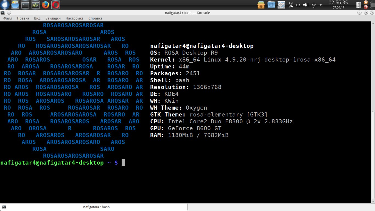Click the white 'nafigatar4@nafigatar4-desktop' header text
The image size is (375, 211).
tap(202, 46)
